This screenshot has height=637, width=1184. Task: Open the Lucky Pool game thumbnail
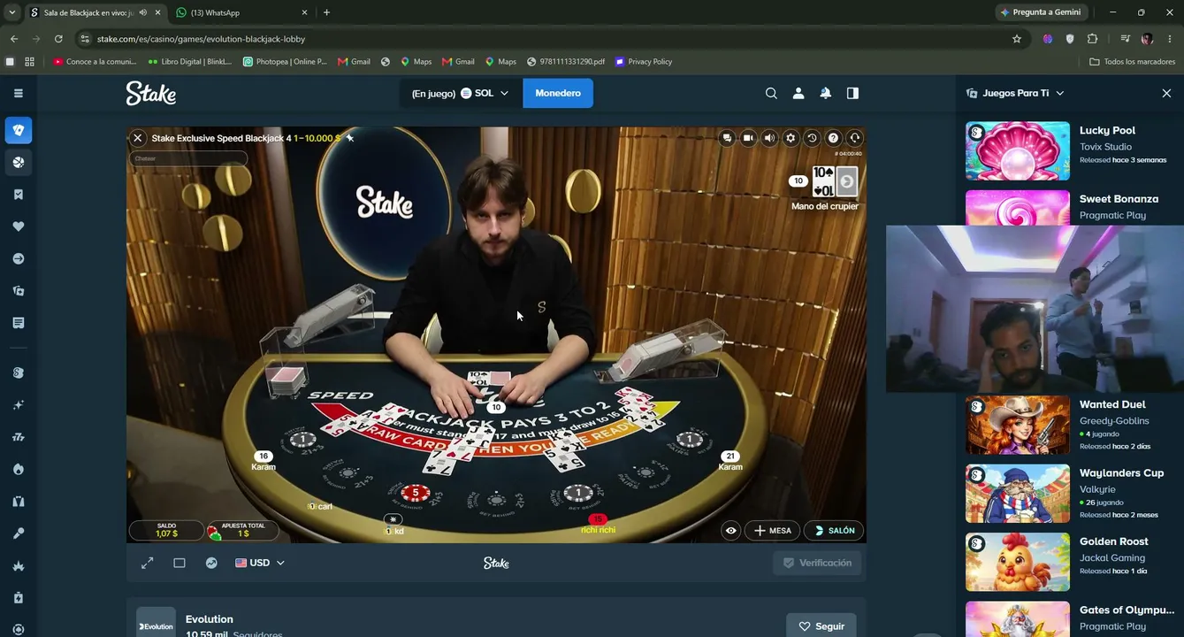(x=1018, y=150)
